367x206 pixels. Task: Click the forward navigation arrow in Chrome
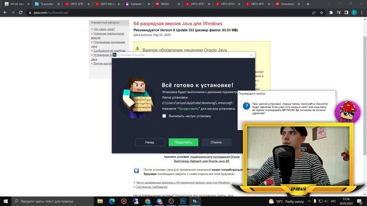coord(13,13)
